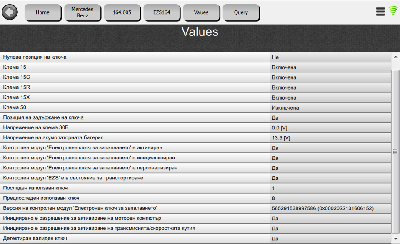Click the row ending 'моторен компютър'

(195, 218)
